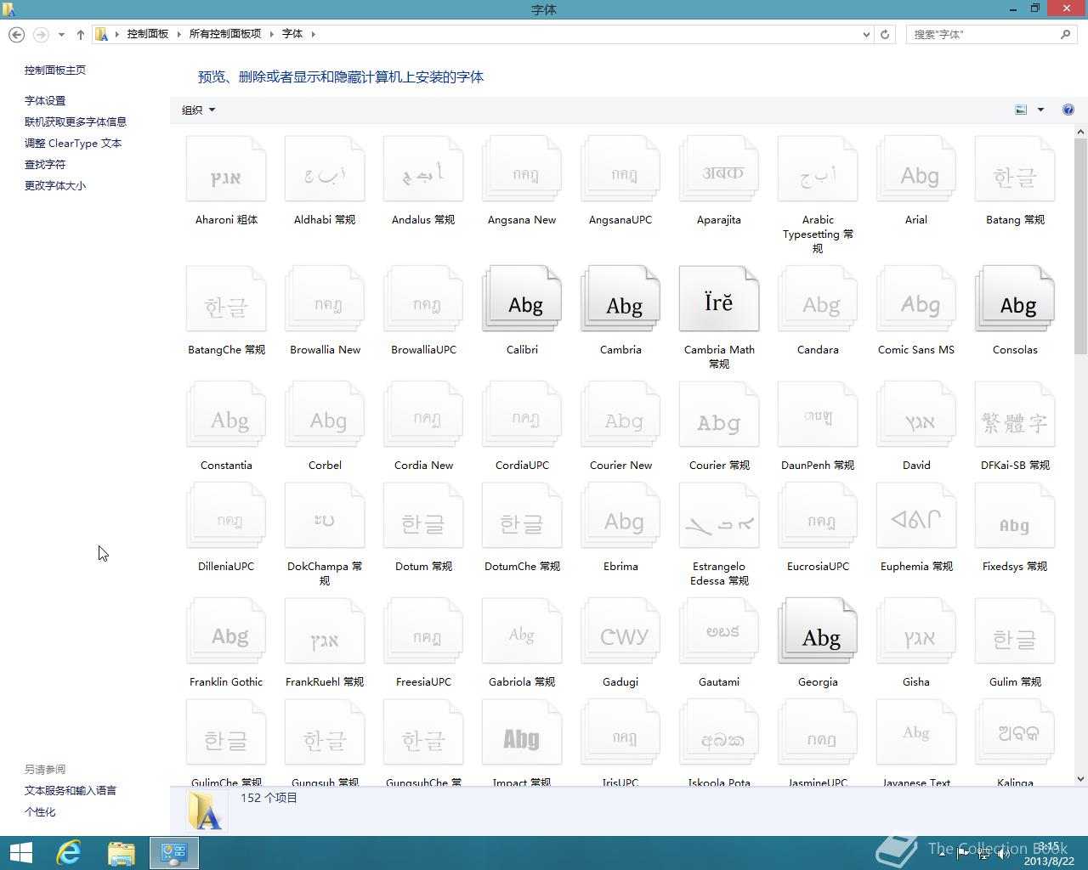Viewport: 1088px width, 870px height.
Task: Open 文本服务和输入语言 link
Action: click(x=71, y=790)
